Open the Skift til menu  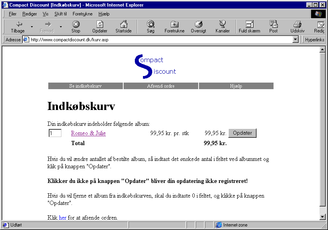(60, 14)
